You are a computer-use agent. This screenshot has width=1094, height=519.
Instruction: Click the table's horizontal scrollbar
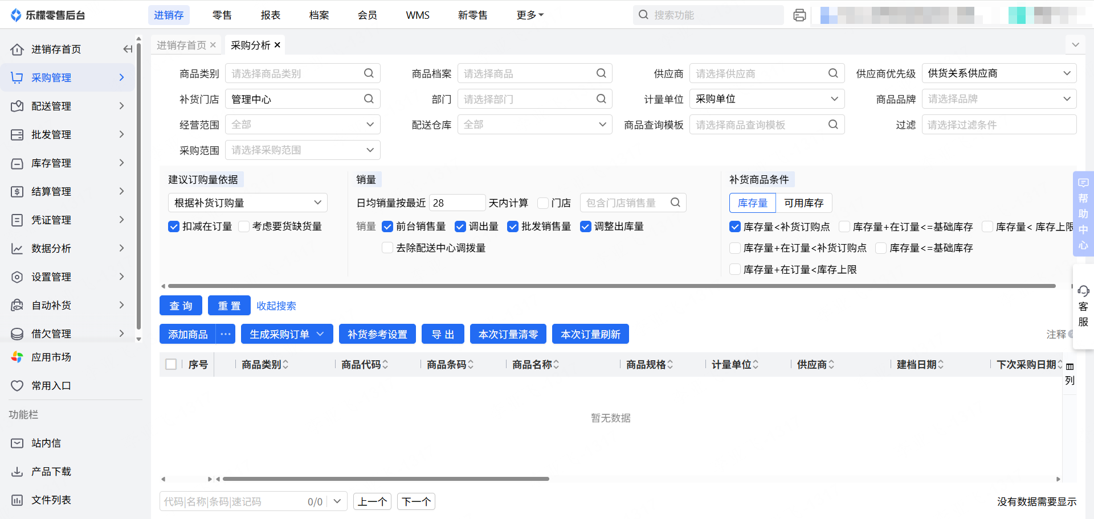[x=386, y=479]
